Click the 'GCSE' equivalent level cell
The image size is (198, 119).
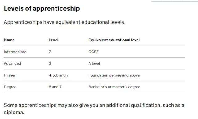(93, 52)
